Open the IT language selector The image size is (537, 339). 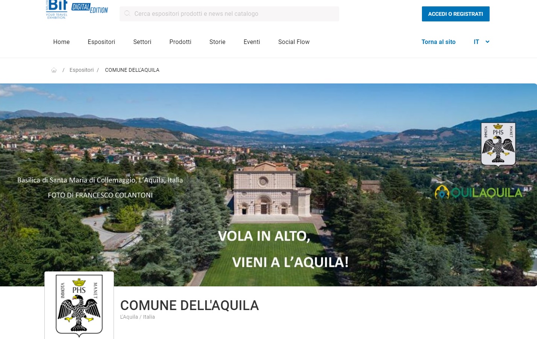click(x=481, y=42)
